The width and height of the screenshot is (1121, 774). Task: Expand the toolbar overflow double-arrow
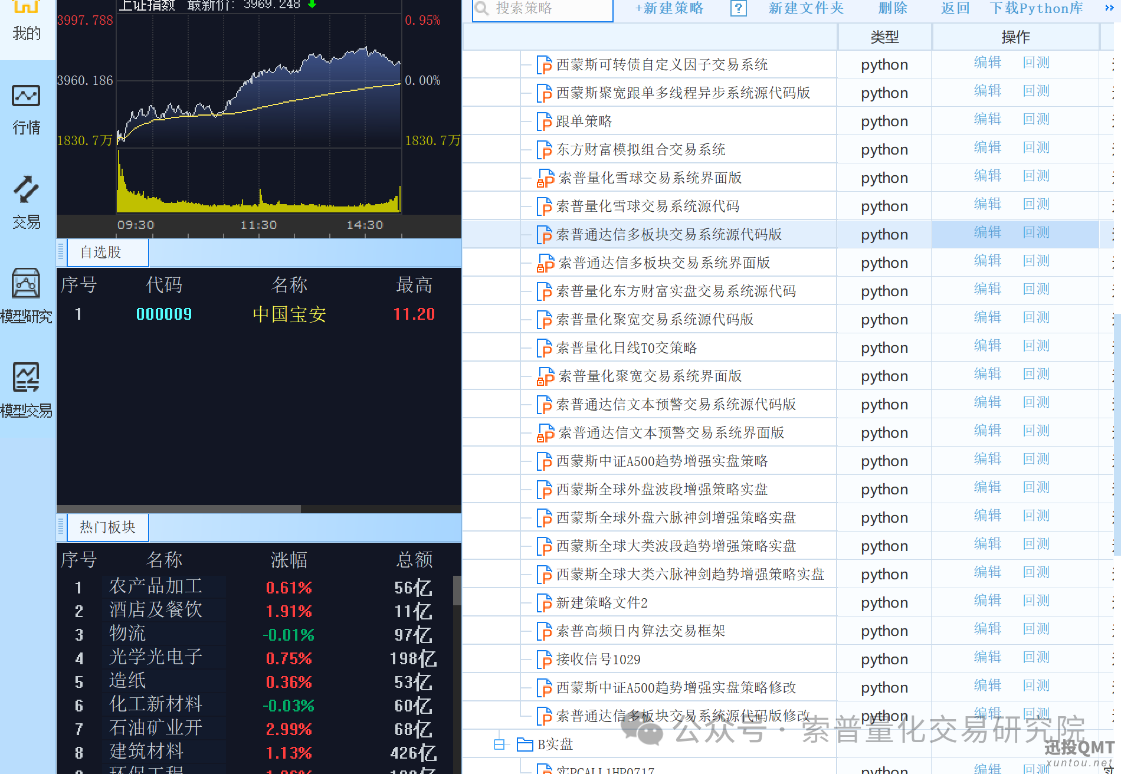click(1109, 8)
